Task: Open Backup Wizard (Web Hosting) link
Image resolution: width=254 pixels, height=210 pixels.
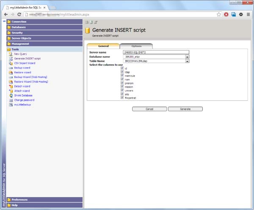Action: 30,77
